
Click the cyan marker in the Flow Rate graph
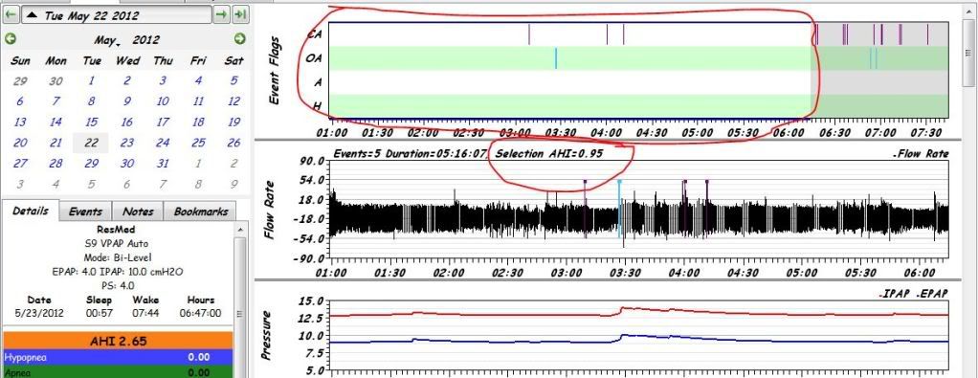[x=619, y=209]
